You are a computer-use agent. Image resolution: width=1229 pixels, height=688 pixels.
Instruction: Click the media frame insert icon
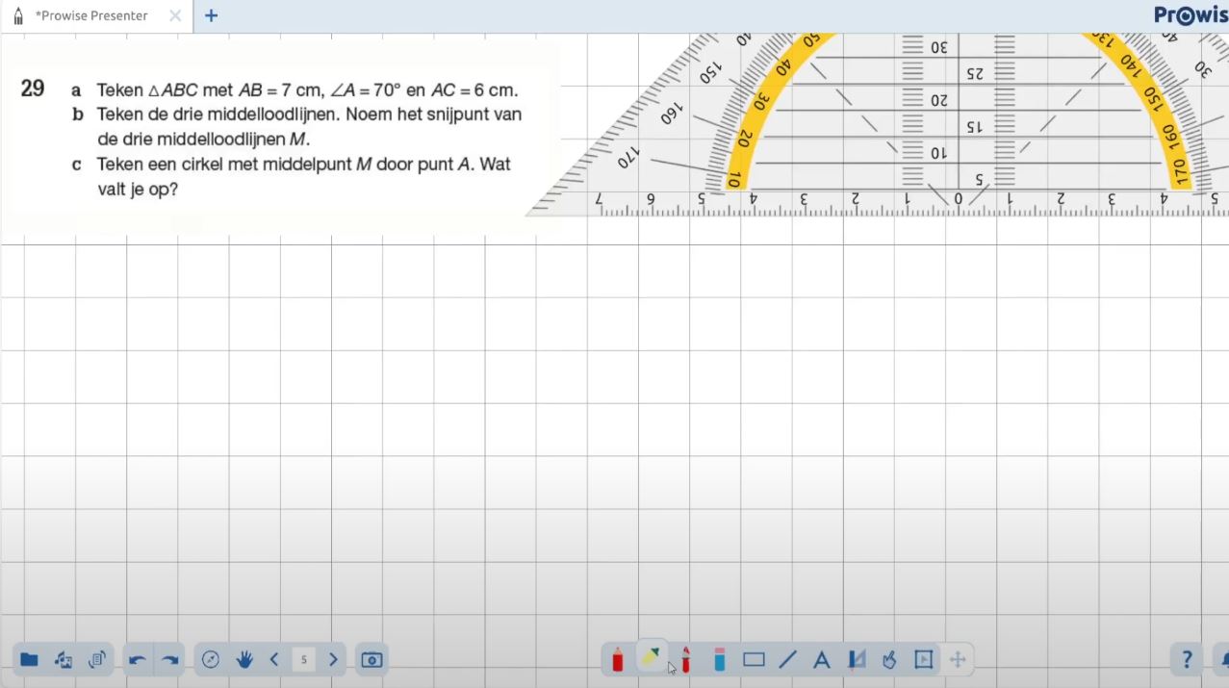923,660
